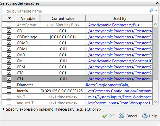The height and width of the screenshot is (126, 160).
Task: Sort by the Variable column header
Action: tap(28, 19)
